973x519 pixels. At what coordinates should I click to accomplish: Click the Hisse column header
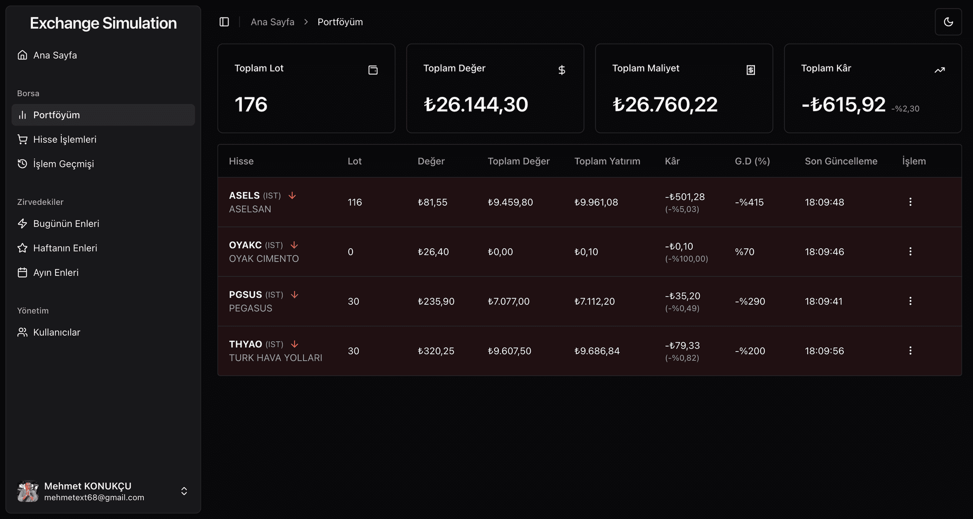pyautogui.click(x=241, y=161)
